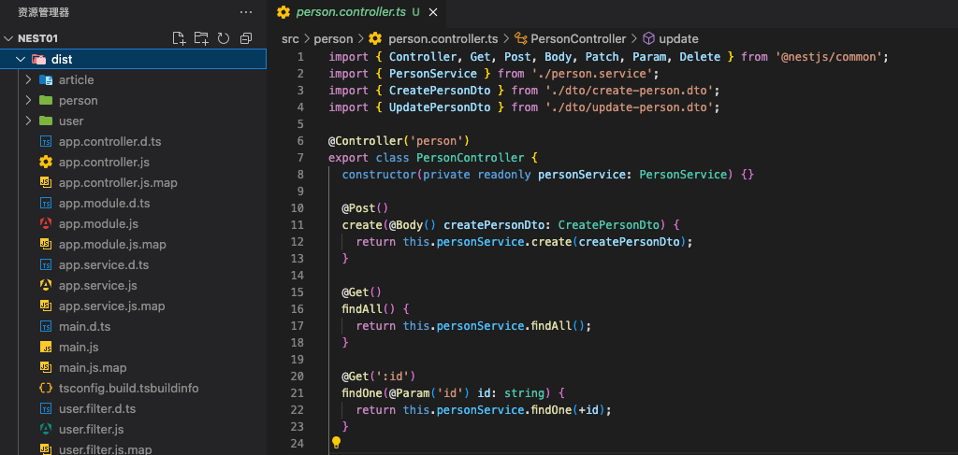Click the braces icon of tsconfig.build.tsbuildinfo
The image size is (958, 455).
(x=45, y=389)
